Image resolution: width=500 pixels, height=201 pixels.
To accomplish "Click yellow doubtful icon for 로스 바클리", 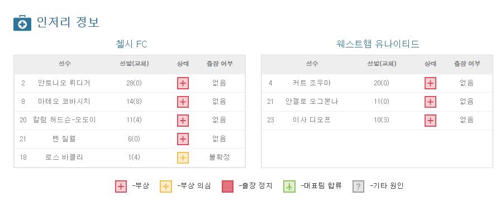I will 183,157.
